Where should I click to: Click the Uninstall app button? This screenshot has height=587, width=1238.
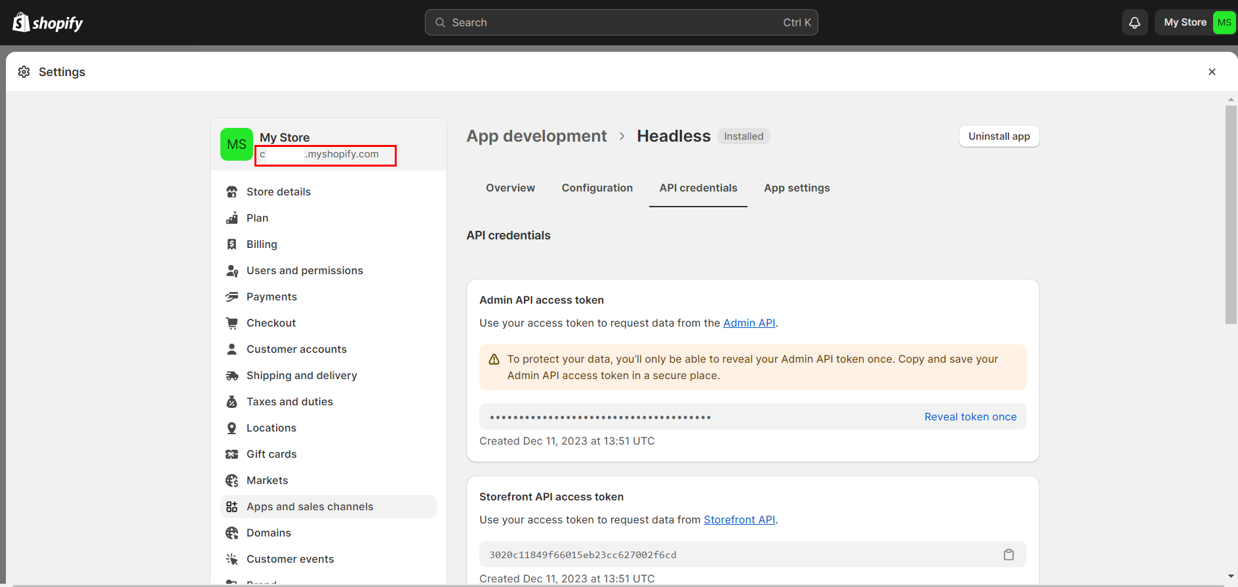(x=999, y=136)
